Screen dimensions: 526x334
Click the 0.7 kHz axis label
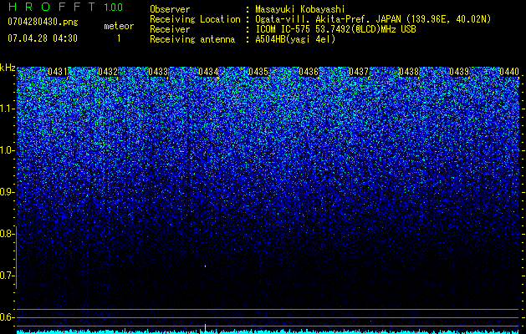coord(7,276)
